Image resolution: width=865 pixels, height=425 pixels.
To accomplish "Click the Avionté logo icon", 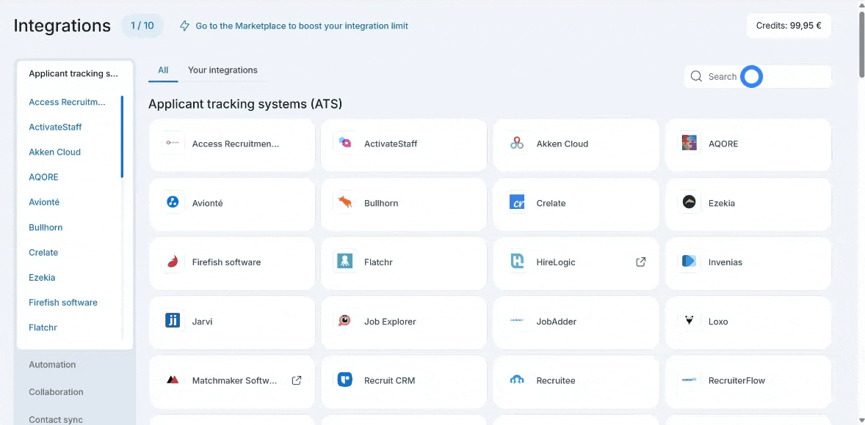I will click(173, 202).
